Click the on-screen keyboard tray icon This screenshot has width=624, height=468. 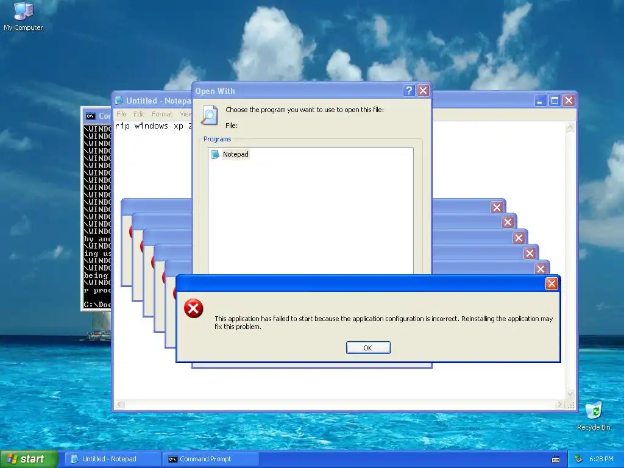click(556, 459)
